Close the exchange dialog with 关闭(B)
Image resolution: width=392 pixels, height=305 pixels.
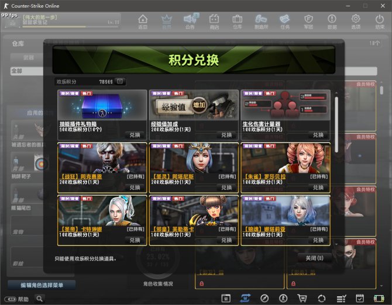tap(315, 258)
